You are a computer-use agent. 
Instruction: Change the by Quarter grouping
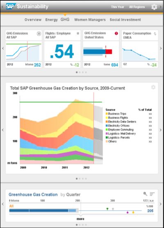(71, 195)
